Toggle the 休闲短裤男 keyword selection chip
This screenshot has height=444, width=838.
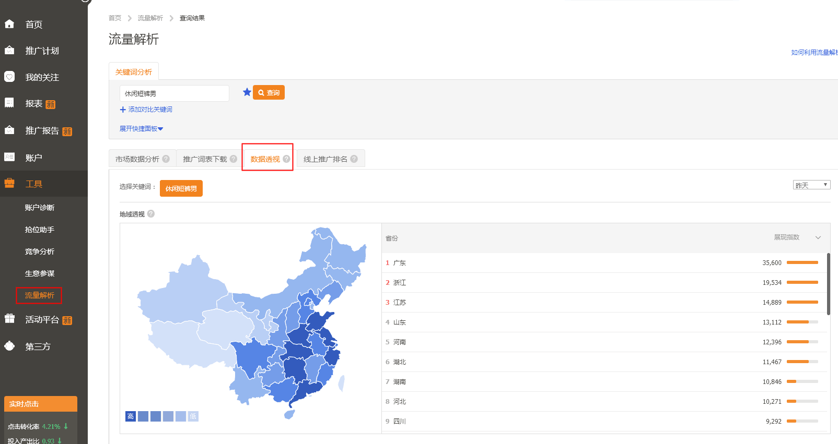coord(181,188)
